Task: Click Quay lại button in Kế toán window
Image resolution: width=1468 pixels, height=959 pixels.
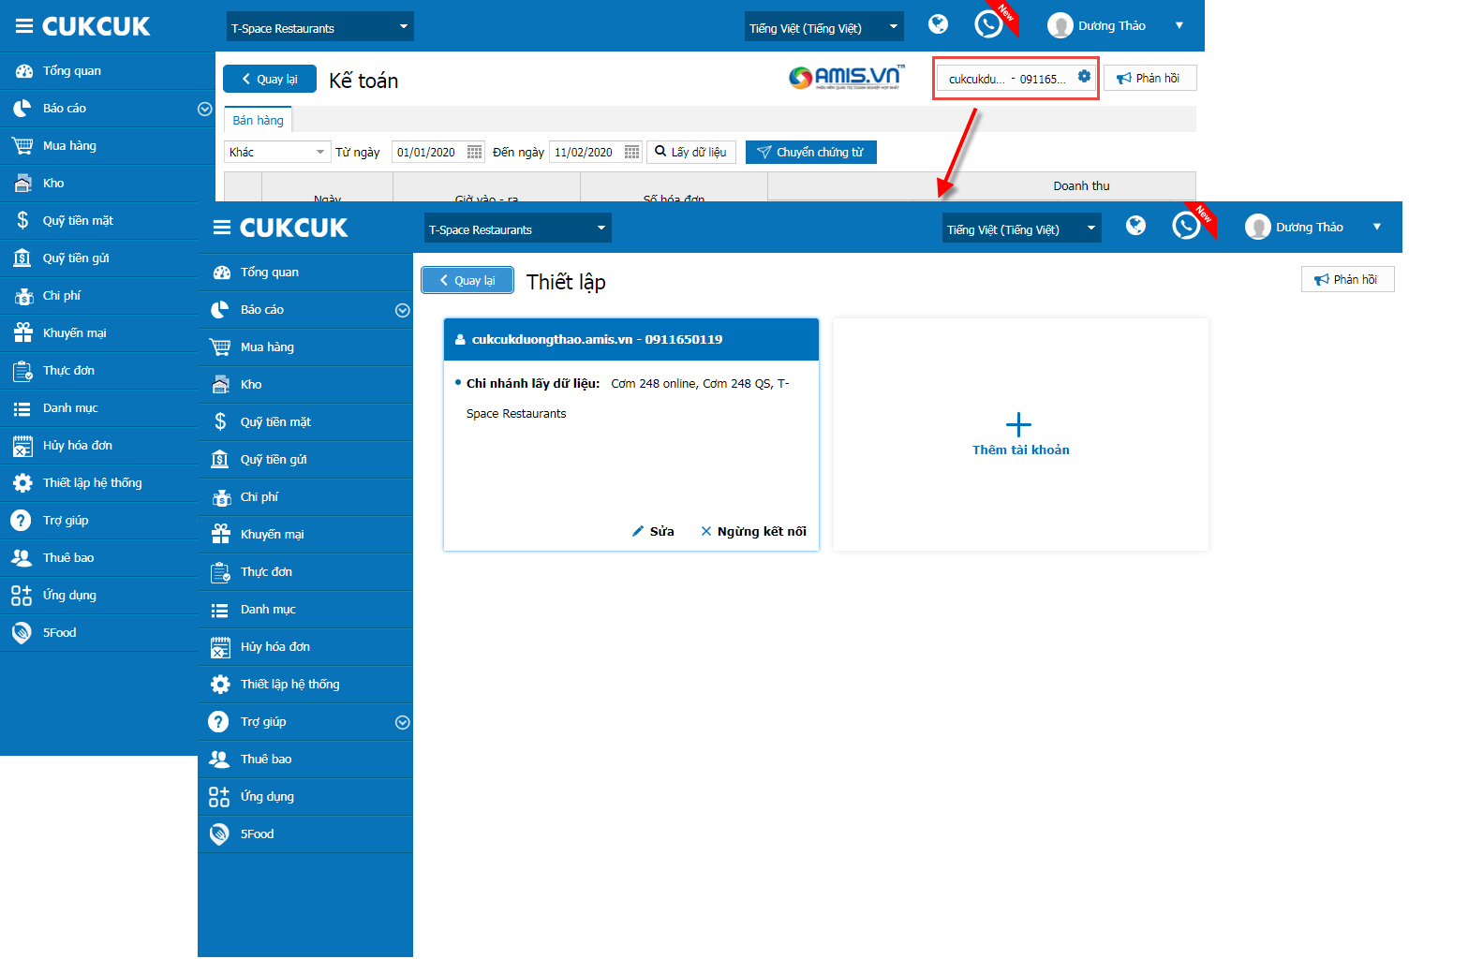Action: (x=270, y=79)
